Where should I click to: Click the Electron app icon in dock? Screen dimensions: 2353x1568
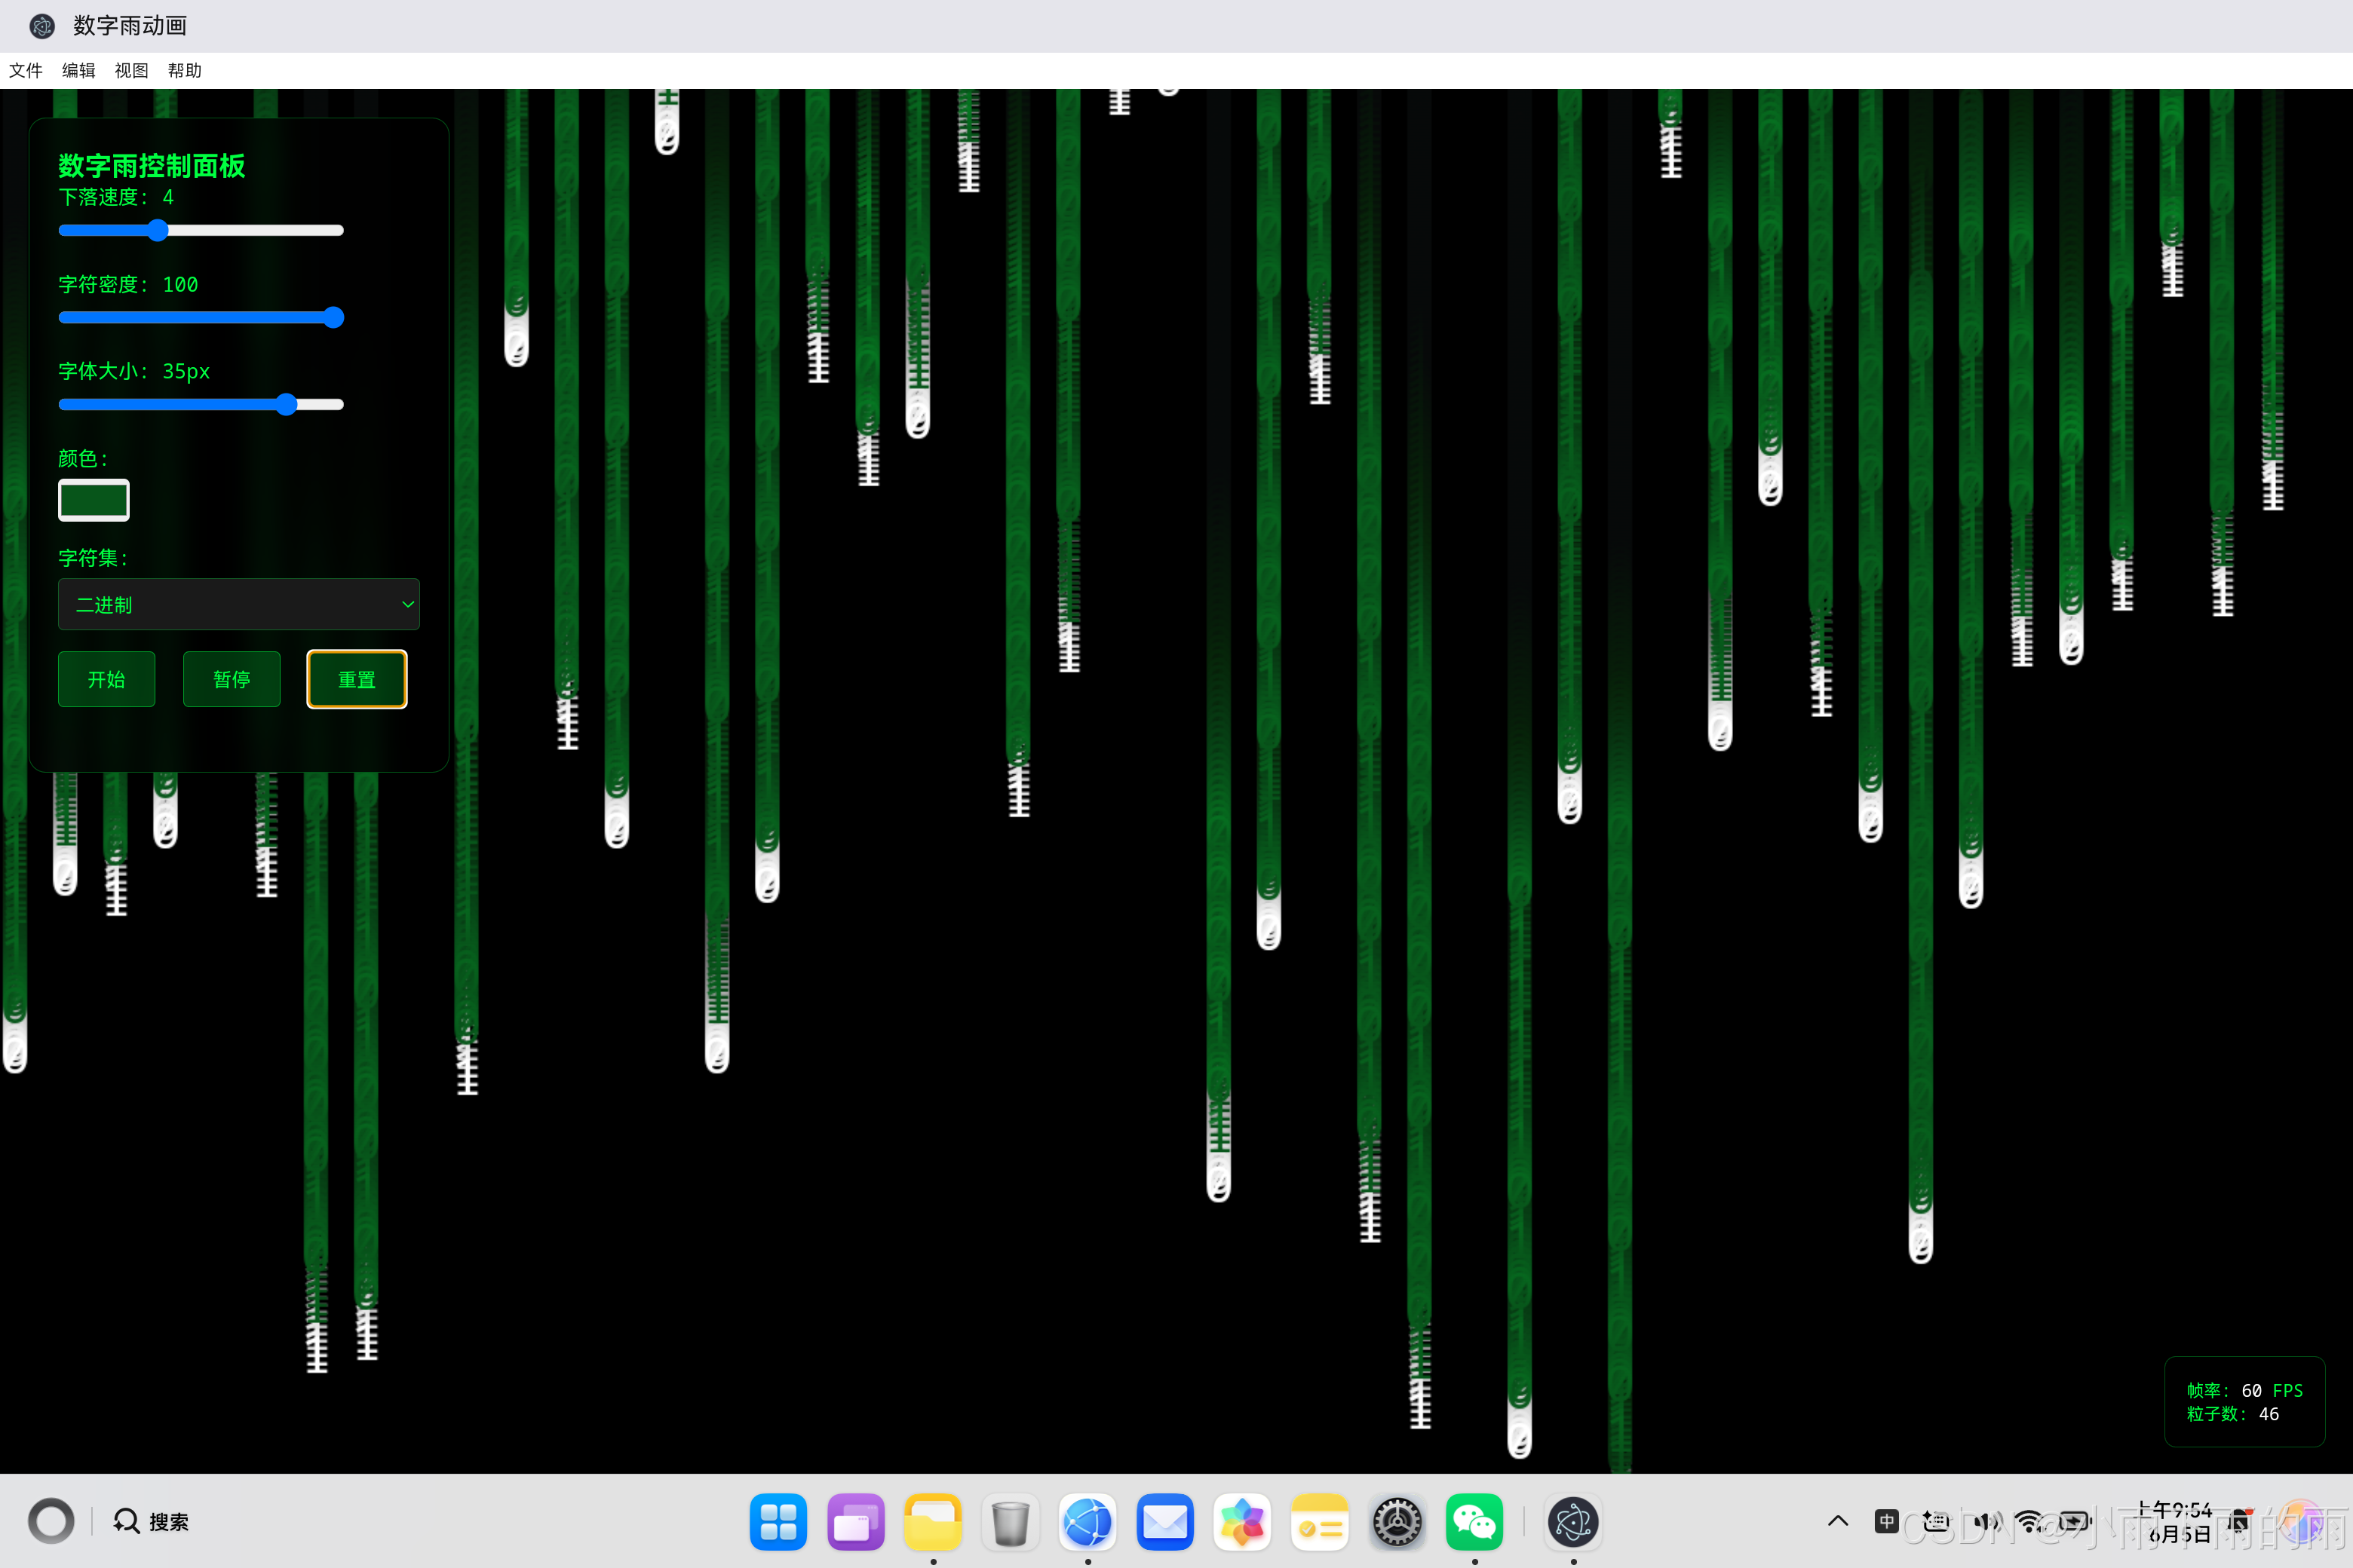pos(1572,1522)
